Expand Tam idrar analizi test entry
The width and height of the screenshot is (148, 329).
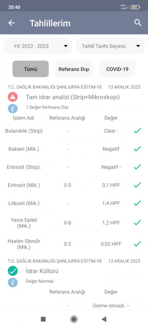[73, 97]
